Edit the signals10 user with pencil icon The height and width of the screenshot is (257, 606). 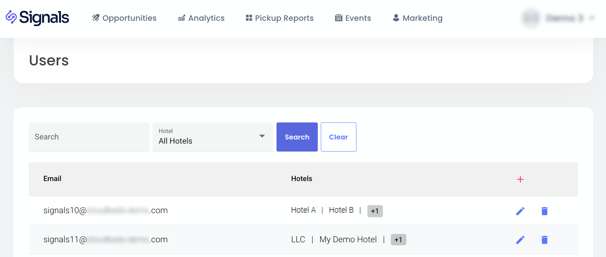pyautogui.click(x=520, y=211)
